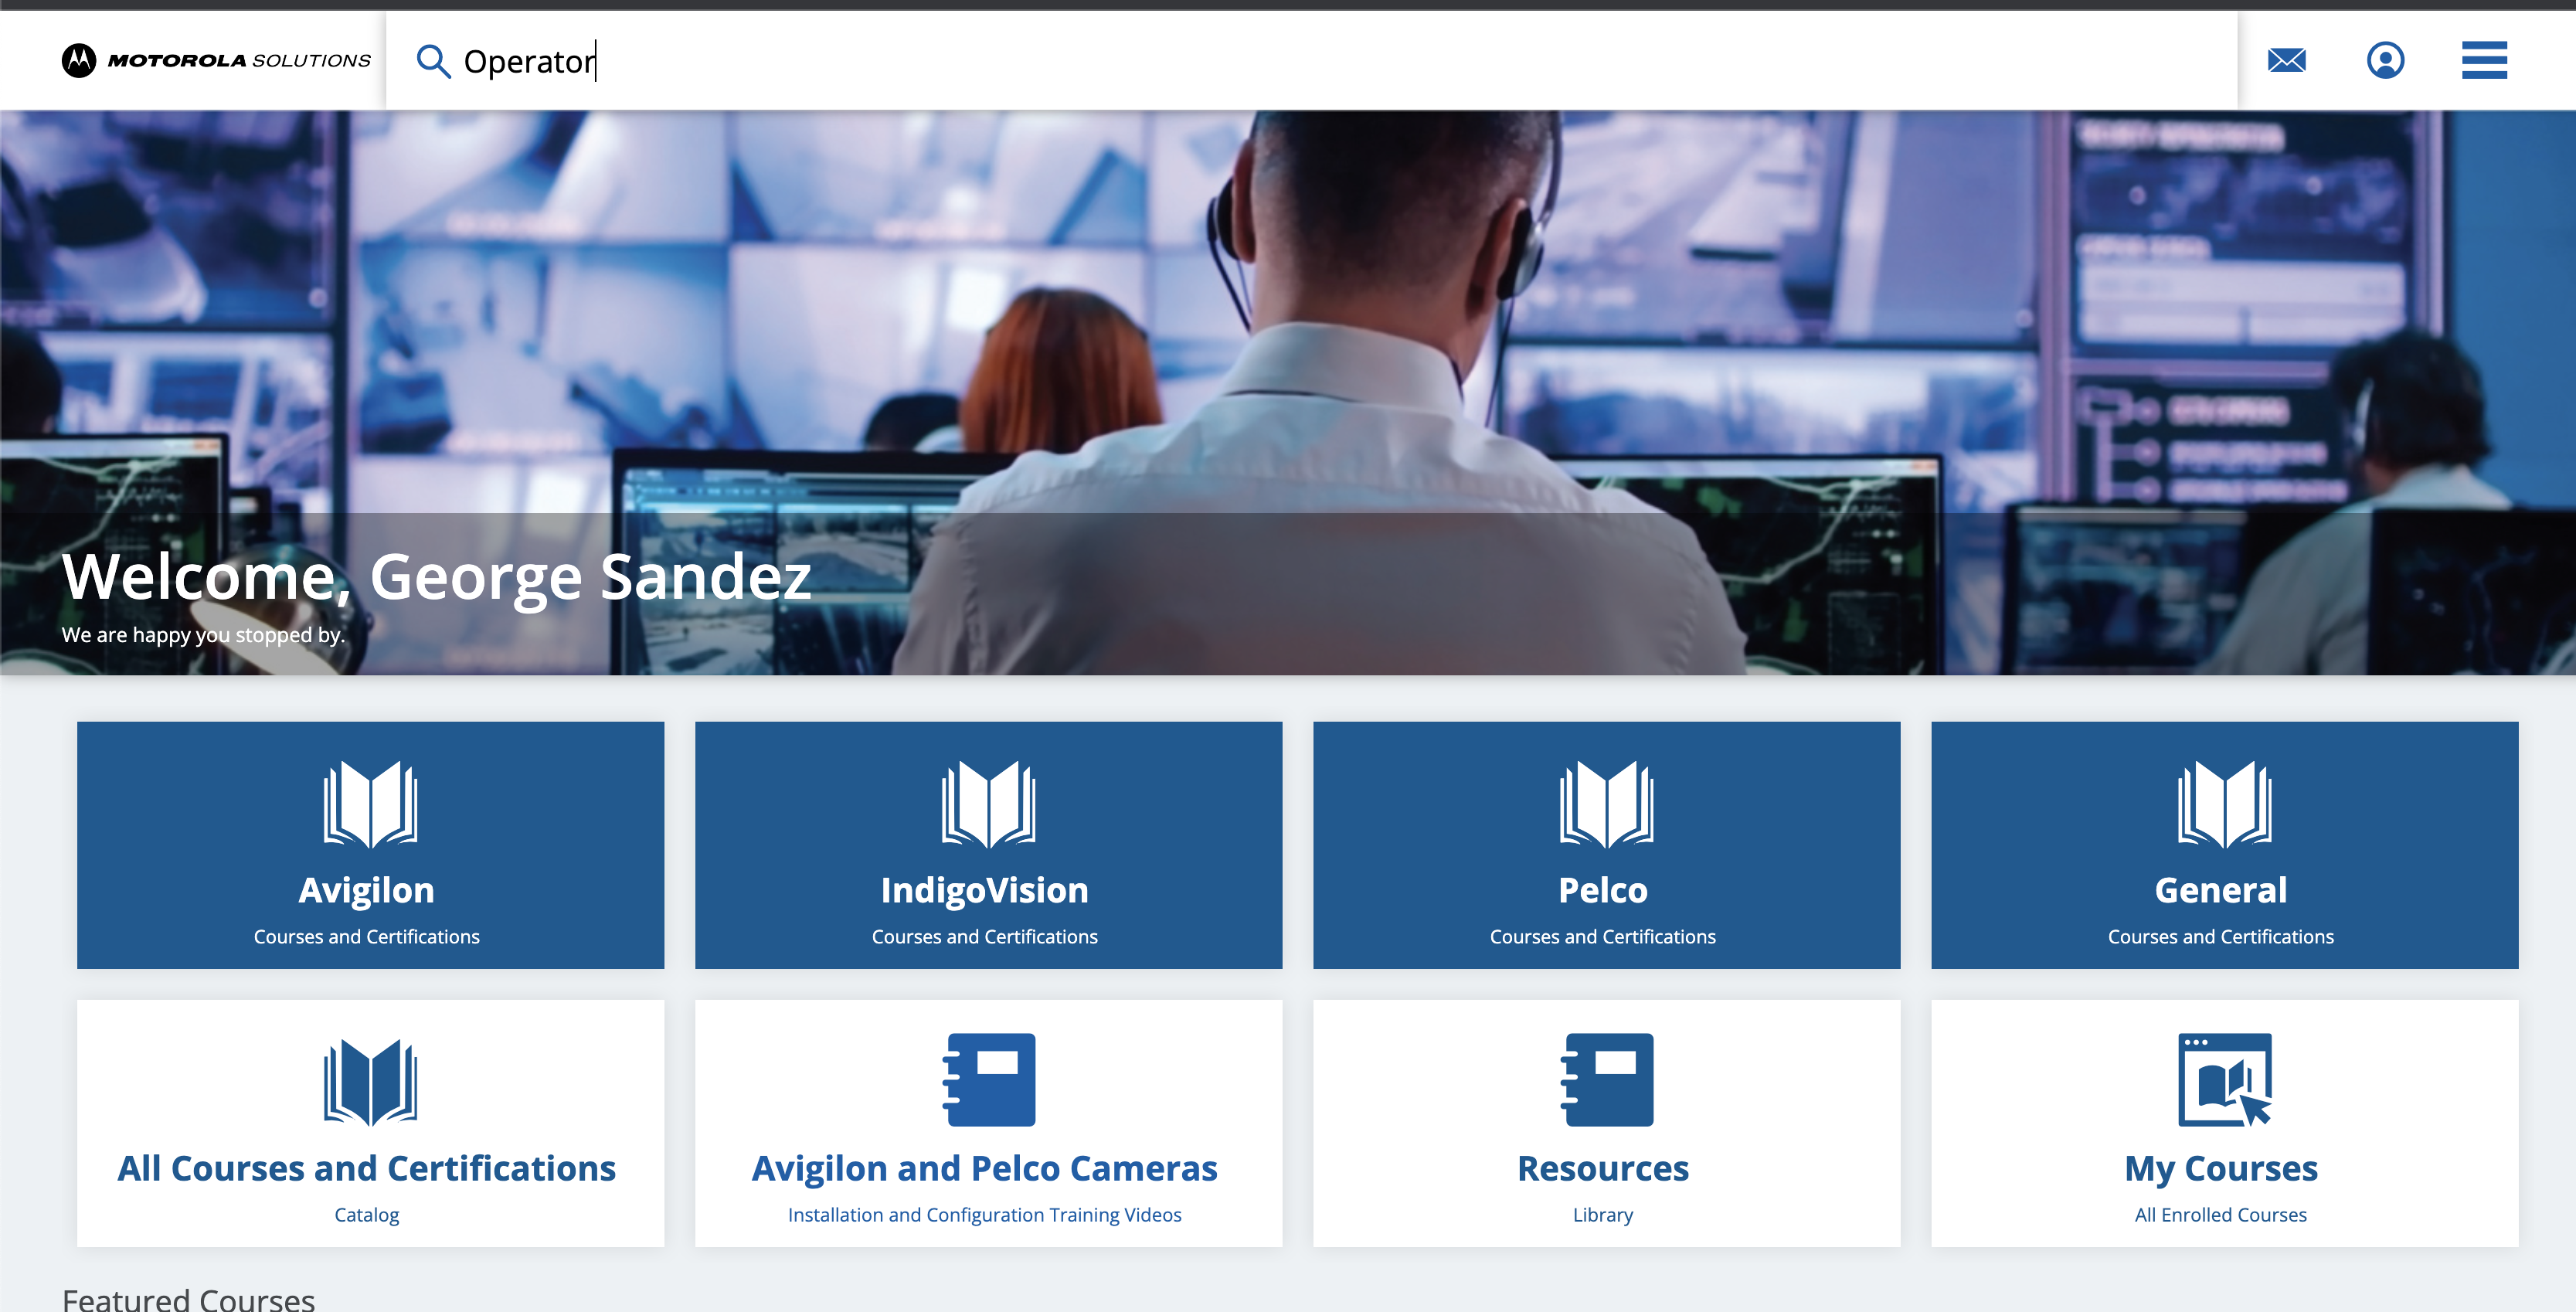The height and width of the screenshot is (1312, 2576).
Task: Open the user profile icon
Action: (x=2385, y=60)
